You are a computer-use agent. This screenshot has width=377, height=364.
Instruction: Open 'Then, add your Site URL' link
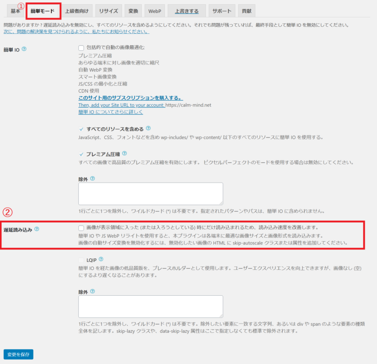click(122, 105)
